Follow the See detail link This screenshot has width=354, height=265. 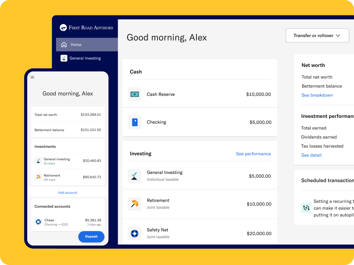311,155
